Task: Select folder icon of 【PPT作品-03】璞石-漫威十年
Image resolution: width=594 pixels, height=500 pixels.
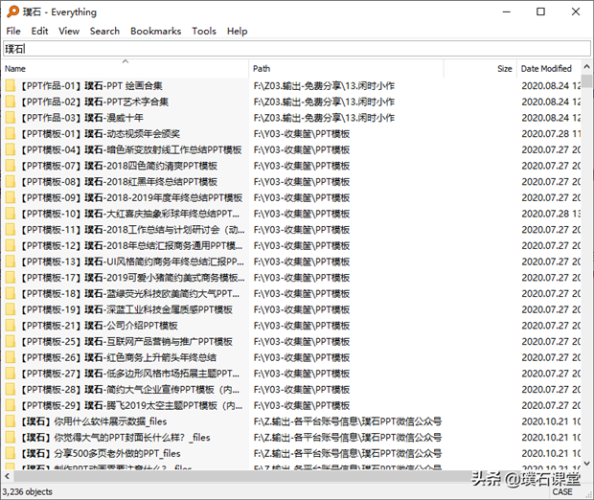Action: tap(11, 118)
